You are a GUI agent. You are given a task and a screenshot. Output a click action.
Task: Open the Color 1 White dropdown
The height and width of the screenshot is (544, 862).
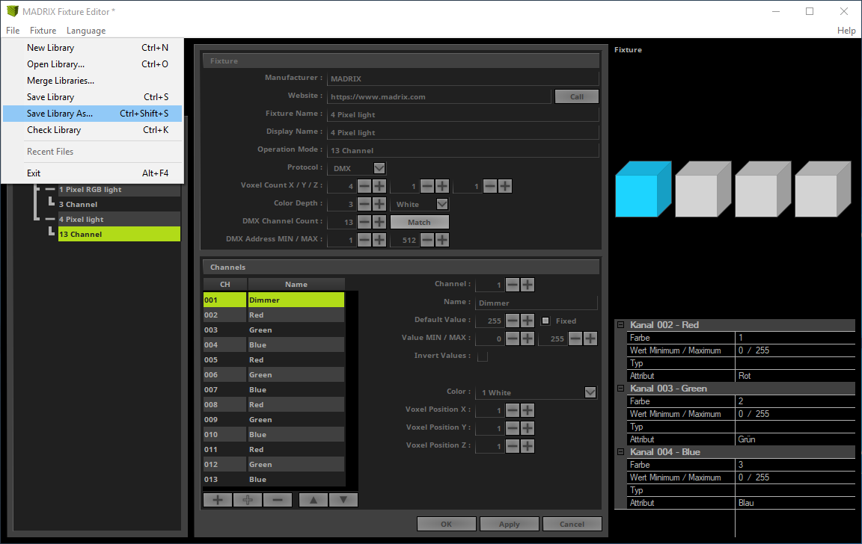point(590,392)
